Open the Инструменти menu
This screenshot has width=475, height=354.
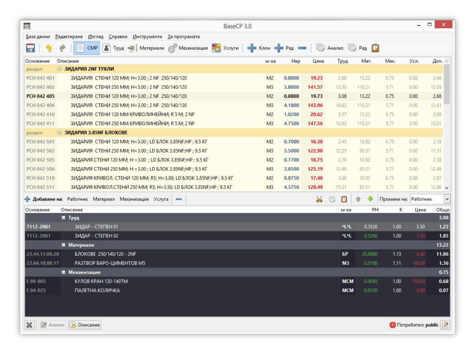click(x=147, y=37)
